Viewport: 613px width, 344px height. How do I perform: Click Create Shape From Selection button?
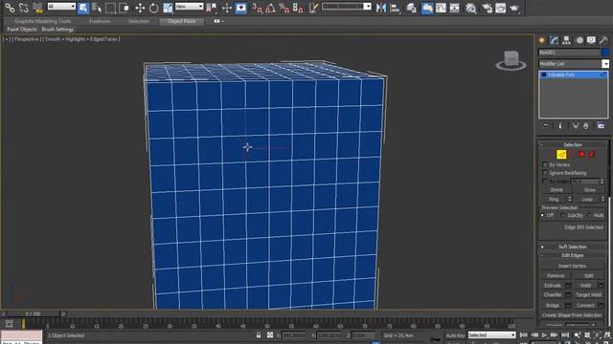coord(572,315)
